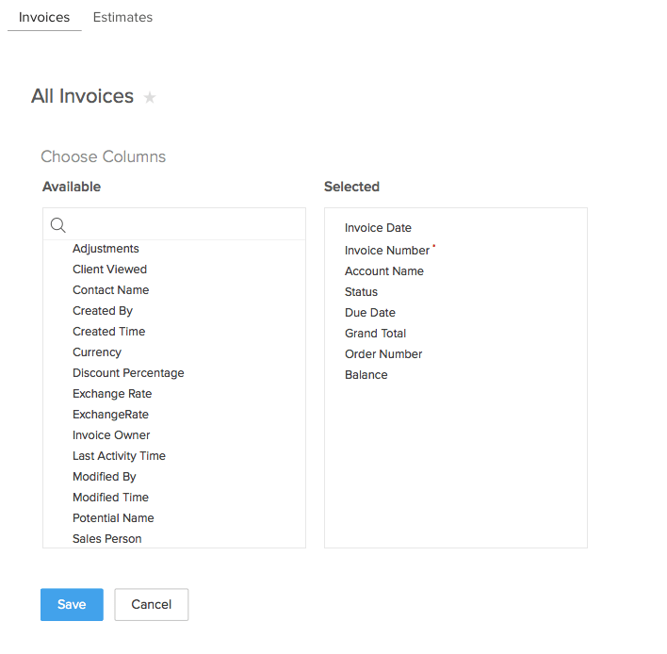
Task: Focus the Available columns search field
Action: pyautogui.click(x=184, y=224)
